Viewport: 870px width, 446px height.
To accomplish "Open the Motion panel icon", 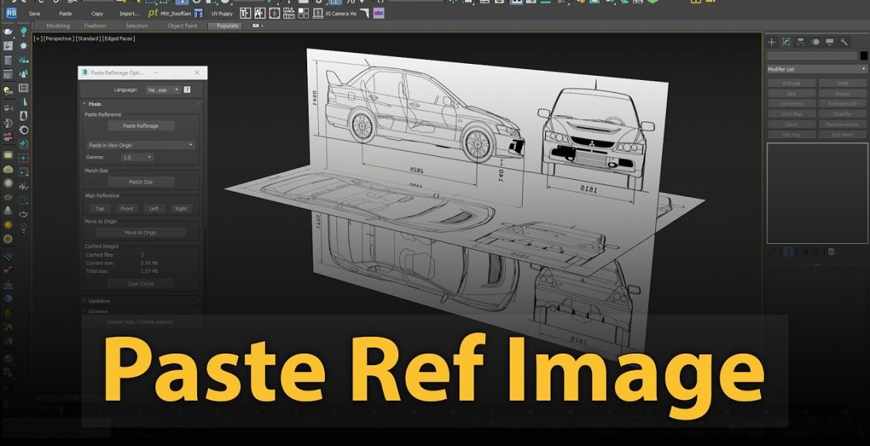I will pyautogui.click(x=815, y=42).
